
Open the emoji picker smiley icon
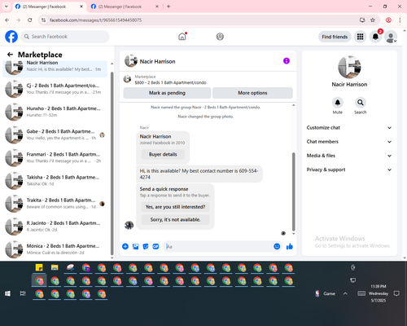click(x=277, y=246)
